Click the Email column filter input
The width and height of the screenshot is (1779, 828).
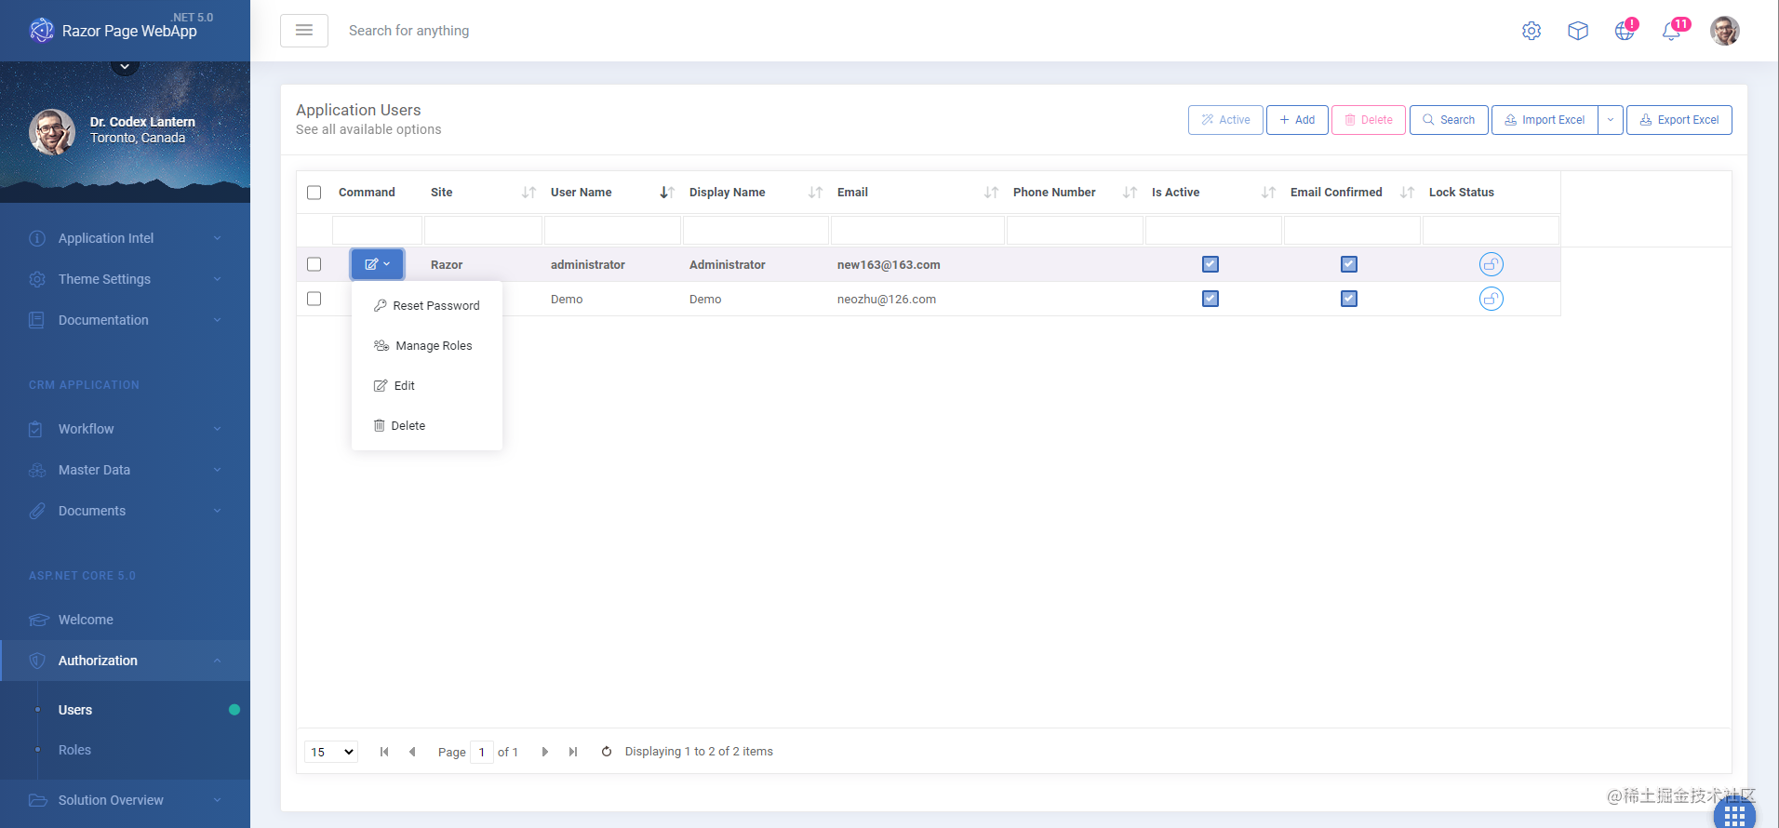pyautogui.click(x=917, y=230)
